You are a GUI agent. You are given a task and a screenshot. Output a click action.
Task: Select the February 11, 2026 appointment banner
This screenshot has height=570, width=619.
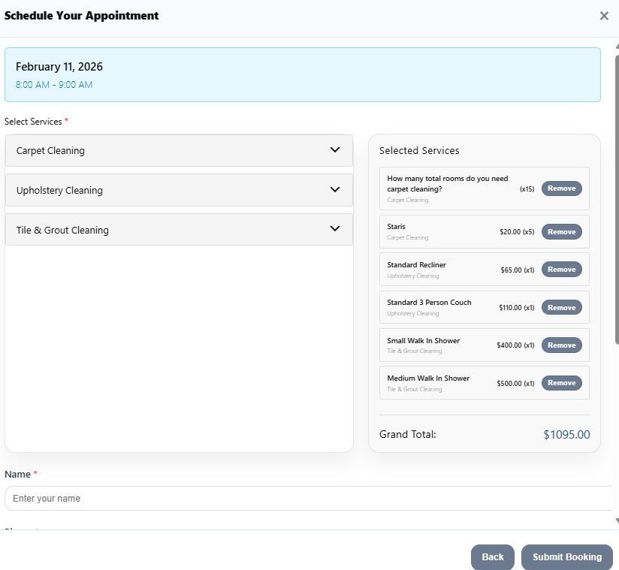click(x=303, y=75)
